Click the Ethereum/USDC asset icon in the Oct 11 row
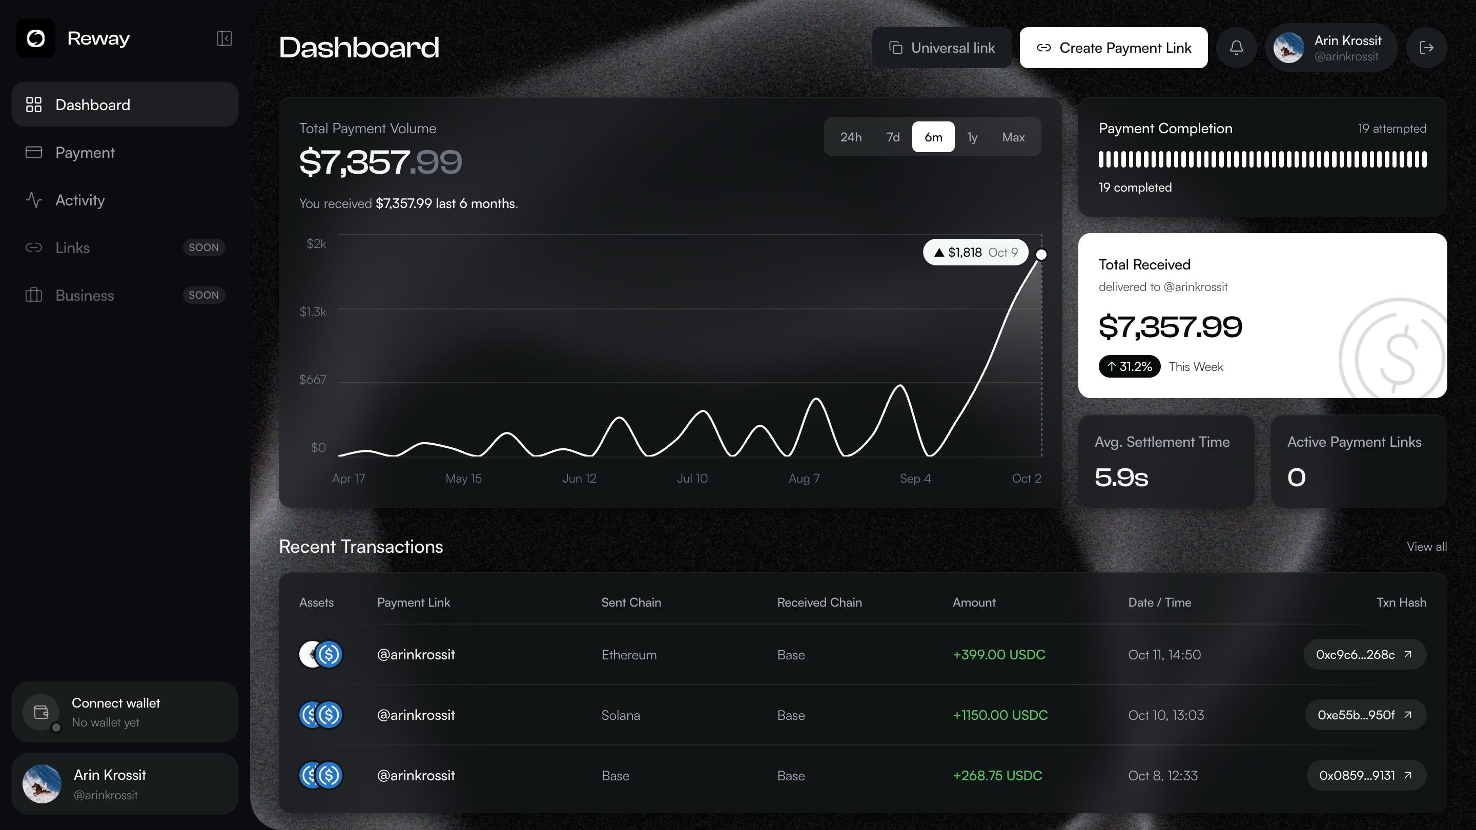 [x=321, y=654]
